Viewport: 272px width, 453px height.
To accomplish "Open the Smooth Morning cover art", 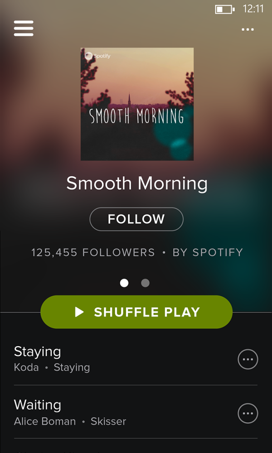I will tap(137, 104).
